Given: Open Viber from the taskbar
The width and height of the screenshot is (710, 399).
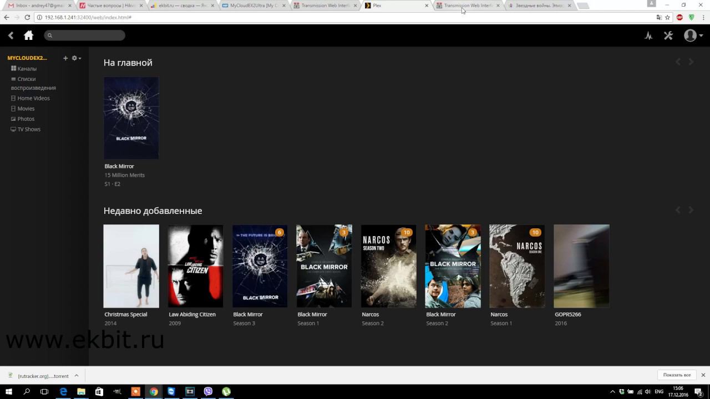Looking at the screenshot, I should point(208,392).
